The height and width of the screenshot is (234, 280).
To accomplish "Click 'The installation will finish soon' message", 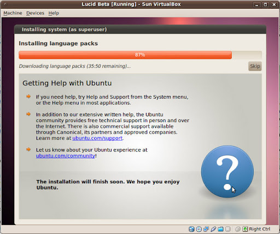I will [x=108, y=184].
